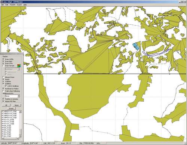187x145 pixels.
Task: Toggle the Position in minutes checkbox
Action: pyautogui.click(x=3, y=99)
